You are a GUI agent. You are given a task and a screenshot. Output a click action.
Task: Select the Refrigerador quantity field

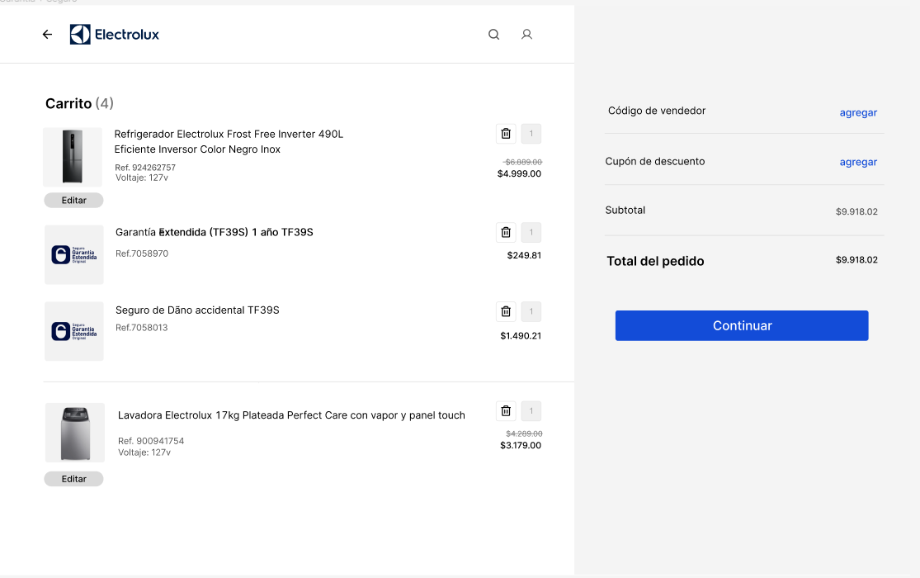coord(531,133)
